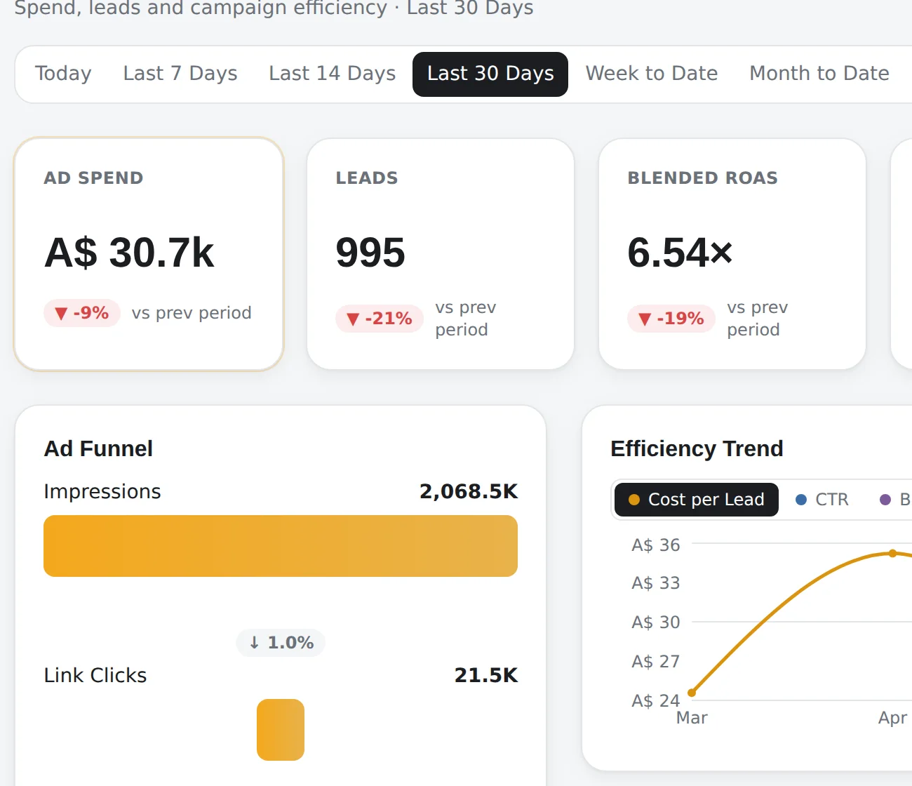The width and height of the screenshot is (912, 786).
Task: Click the Impressions value 2,068.5K
Action: pos(469,491)
